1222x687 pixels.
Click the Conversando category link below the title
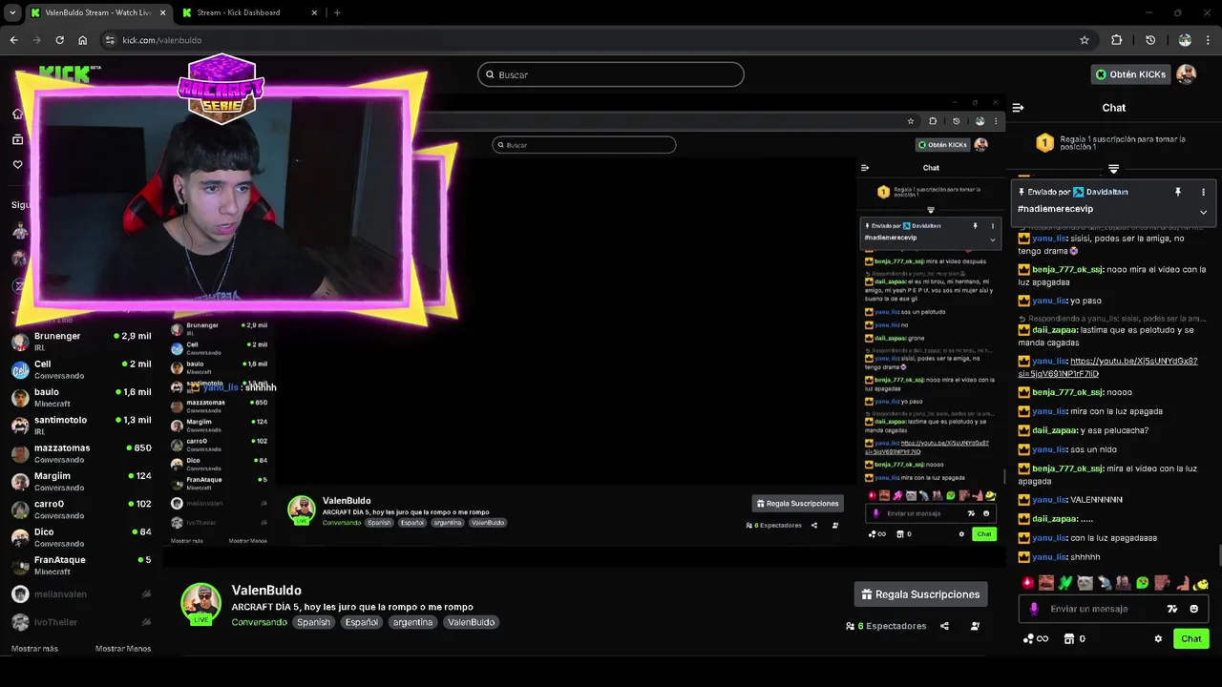pos(259,622)
